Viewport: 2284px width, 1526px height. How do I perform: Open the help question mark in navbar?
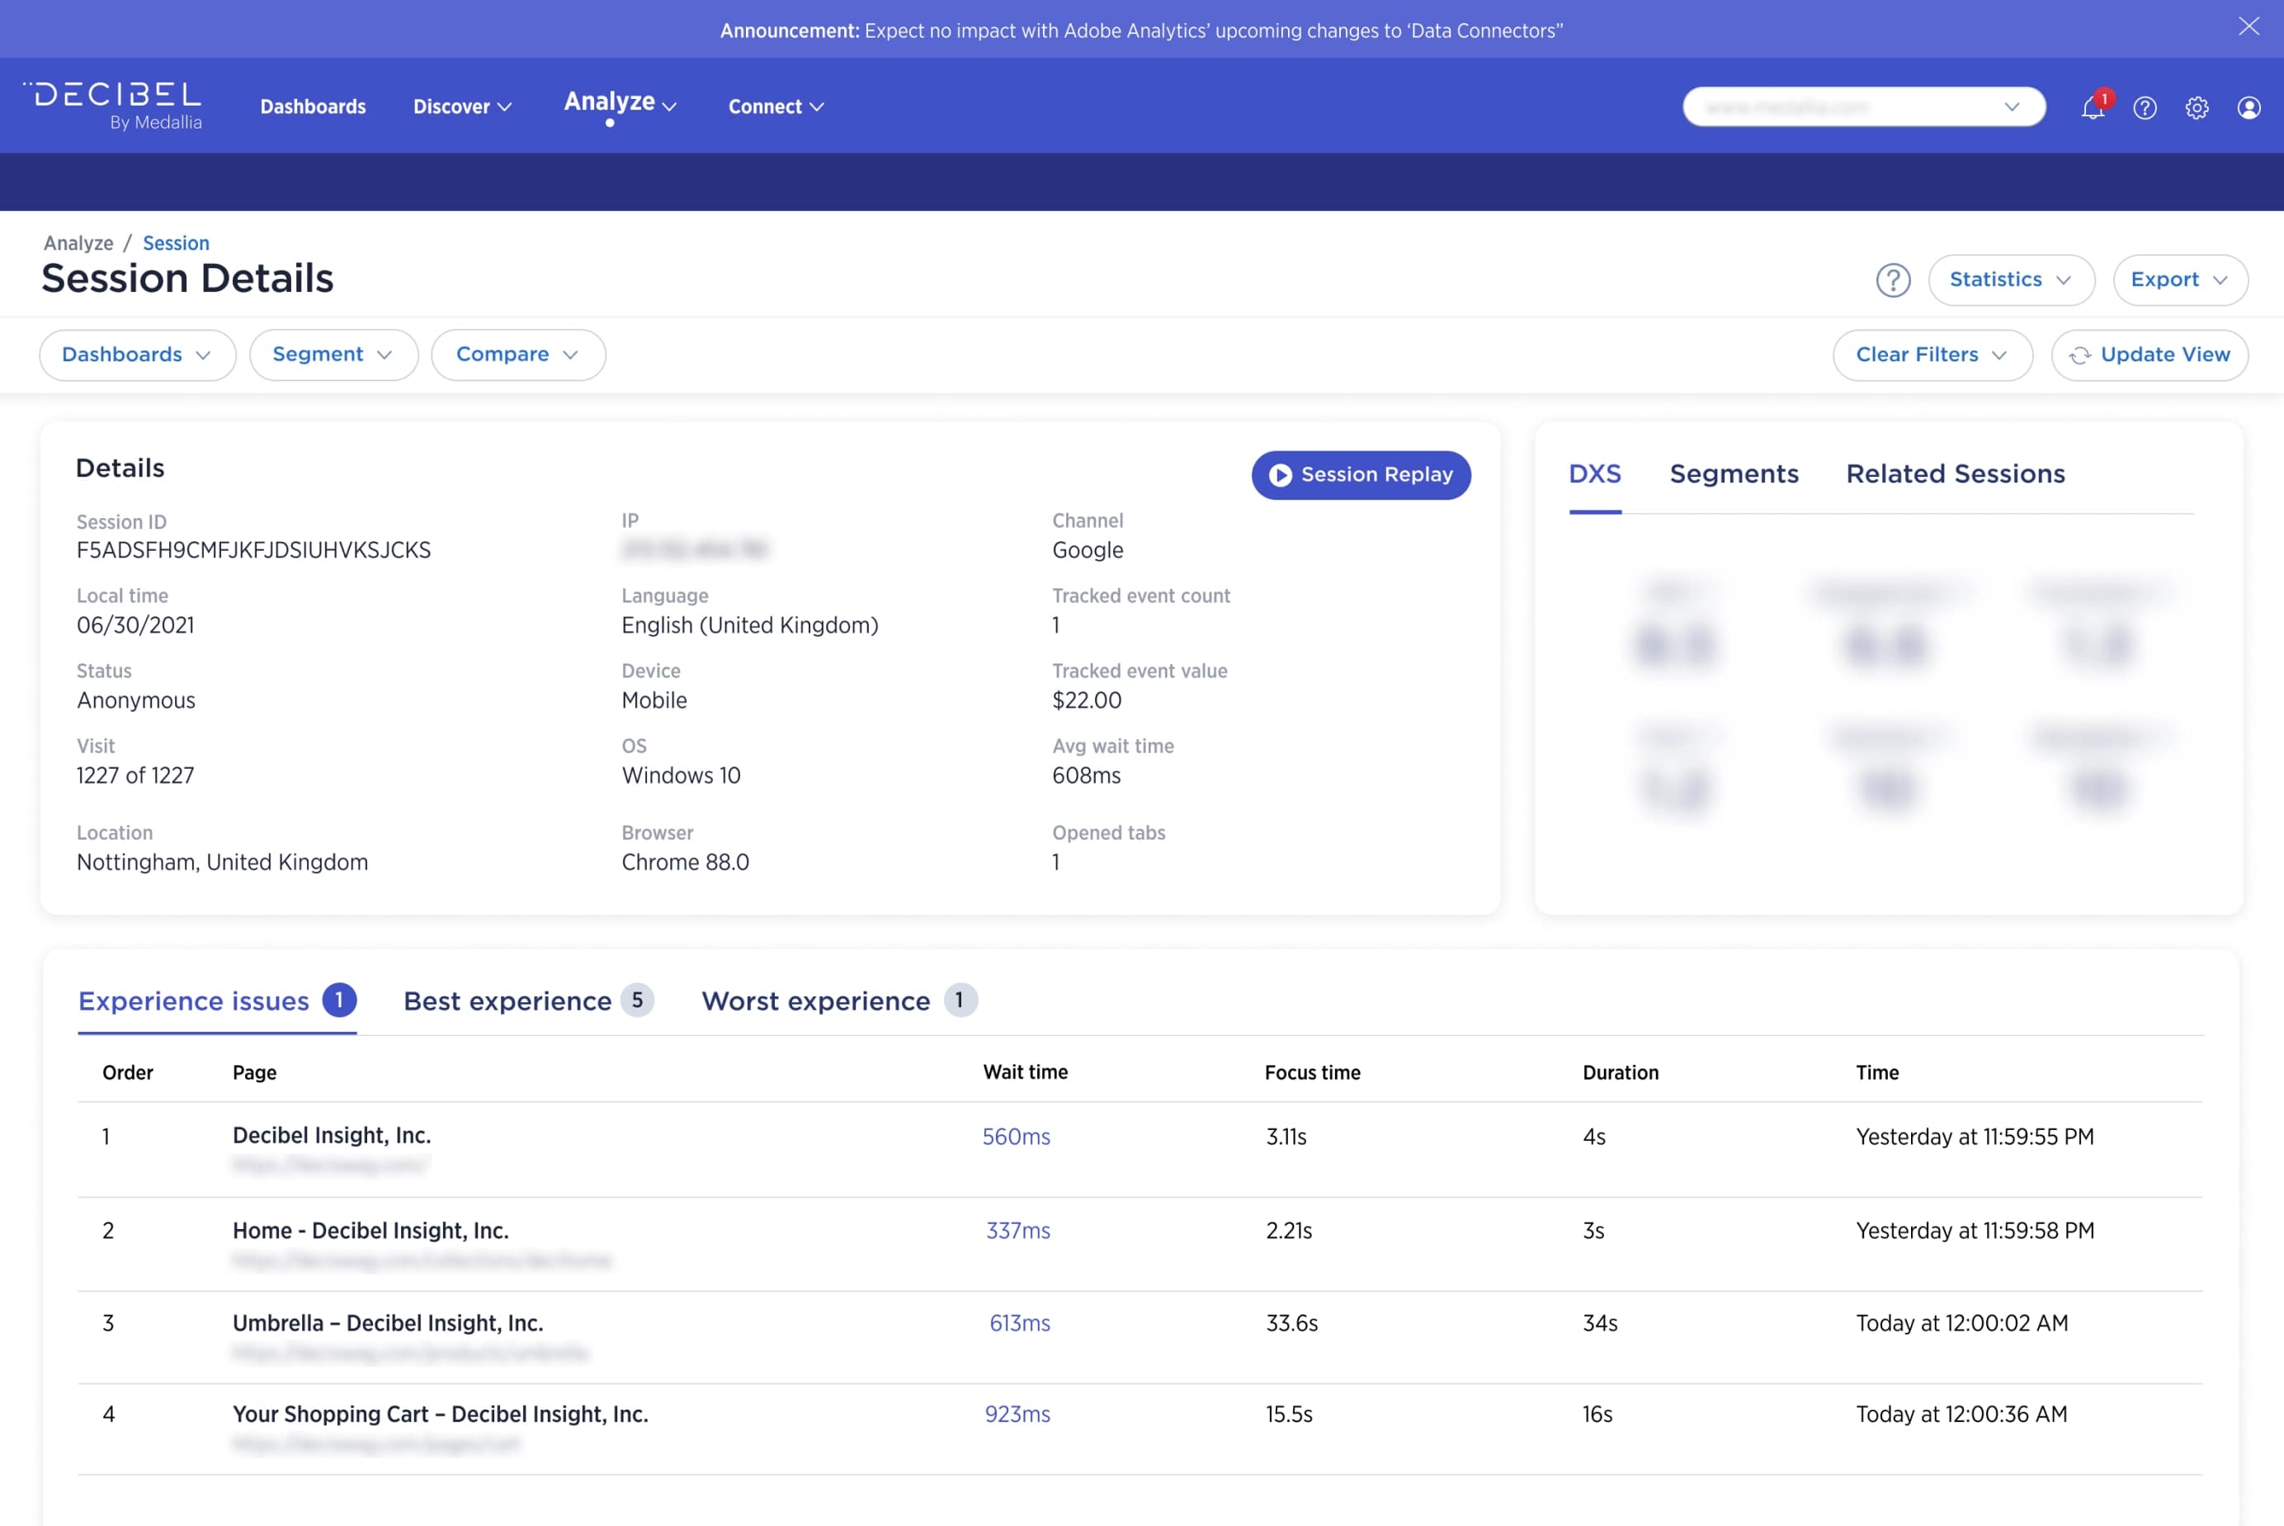[2145, 107]
